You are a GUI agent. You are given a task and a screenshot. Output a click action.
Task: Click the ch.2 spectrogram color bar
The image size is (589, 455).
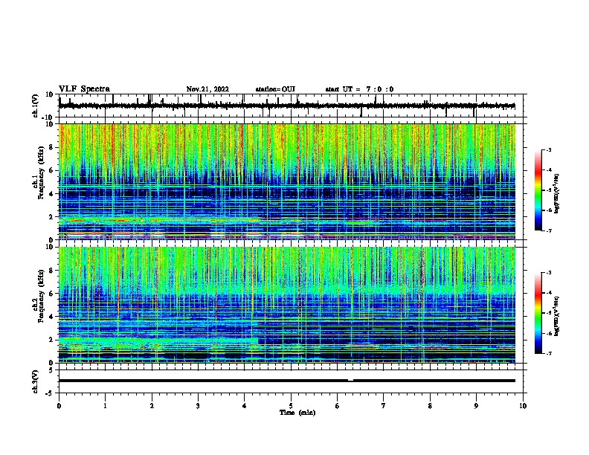tap(538, 313)
